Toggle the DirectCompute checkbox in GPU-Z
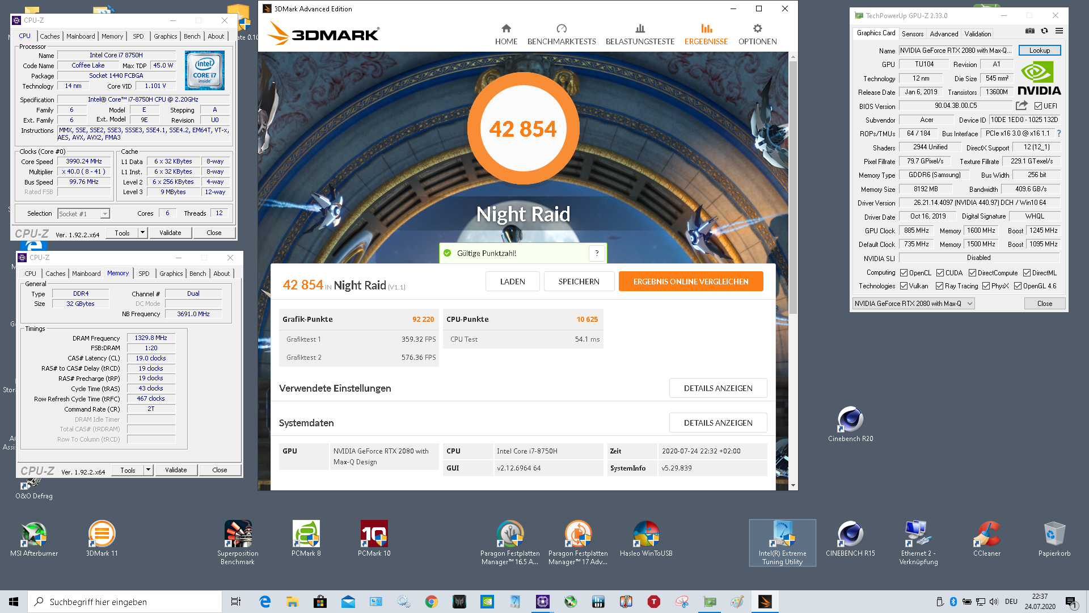1089x613 pixels. pyautogui.click(x=972, y=273)
